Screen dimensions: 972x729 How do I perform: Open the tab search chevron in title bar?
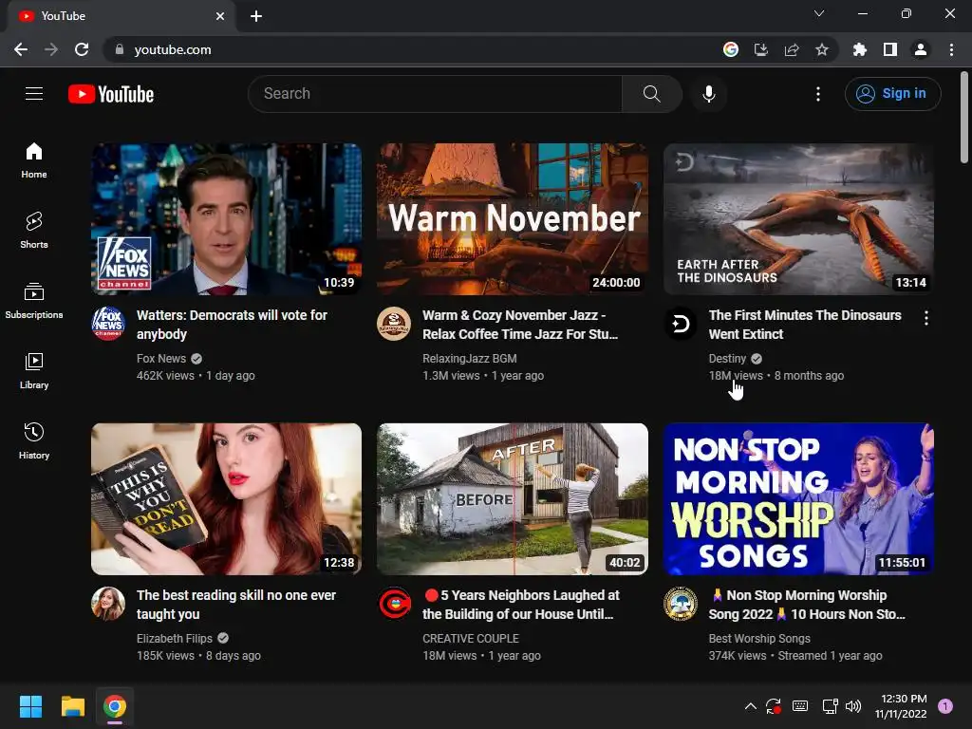click(819, 13)
